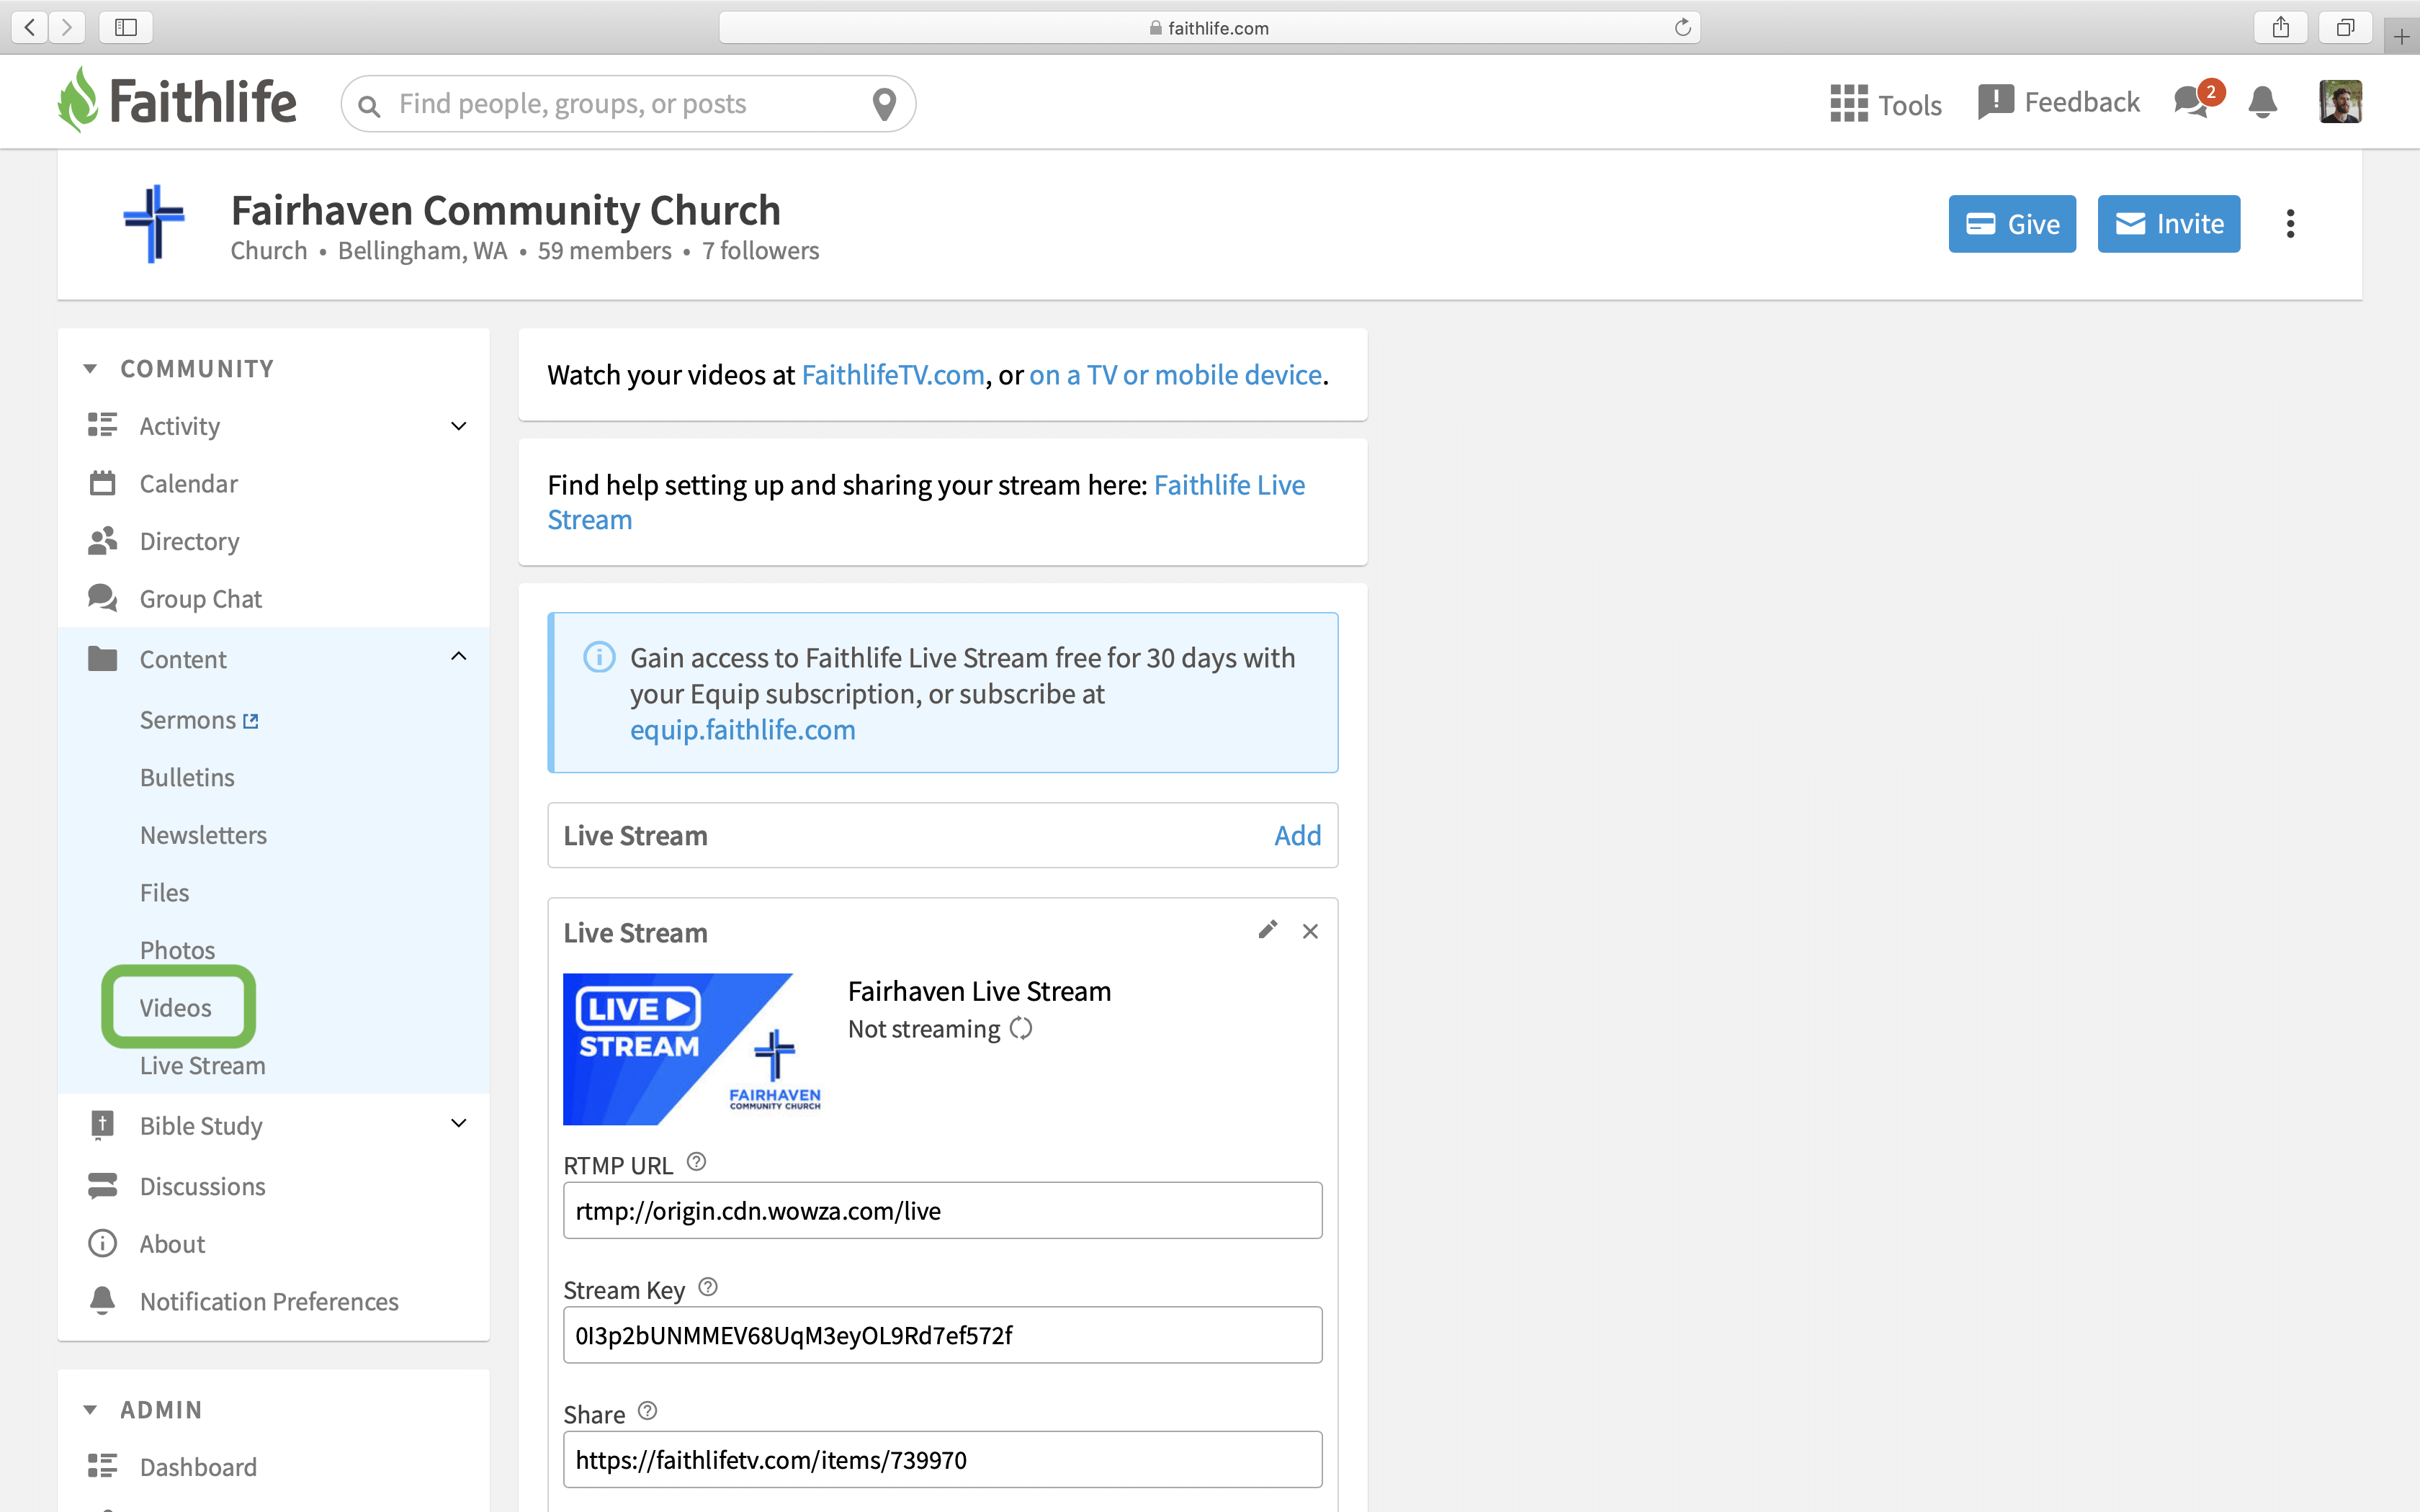
Task: Open messages with the unread badge
Action: click(2198, 100)
